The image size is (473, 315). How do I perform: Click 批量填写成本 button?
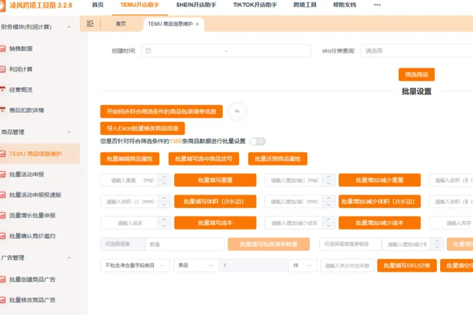[x=215, y=223]
